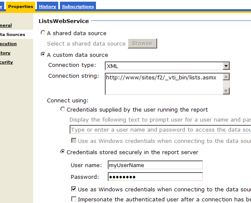251x203 pixels.
Task: Switch to the History tab
Action: pyautogui.click(x=47, y=6)
